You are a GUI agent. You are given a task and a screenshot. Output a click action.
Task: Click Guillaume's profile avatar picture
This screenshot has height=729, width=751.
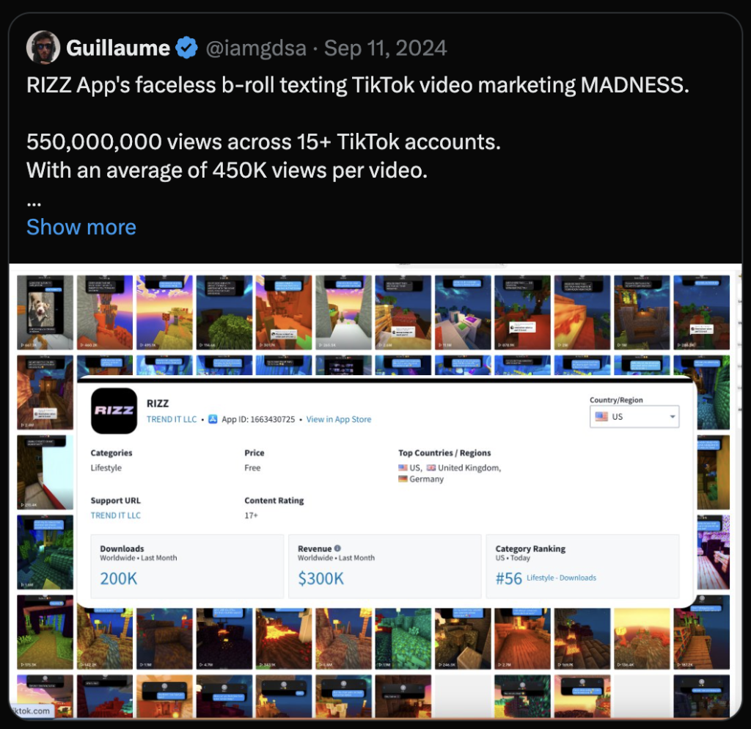tap(43, 48)
